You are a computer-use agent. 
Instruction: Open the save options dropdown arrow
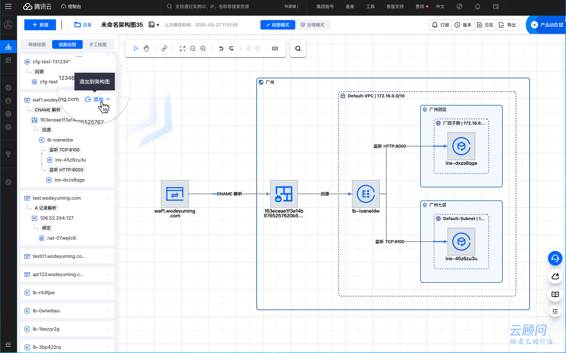(158, 25)
